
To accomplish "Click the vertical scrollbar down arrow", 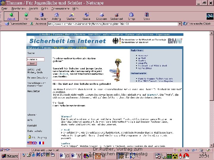I will coord(212,145).
